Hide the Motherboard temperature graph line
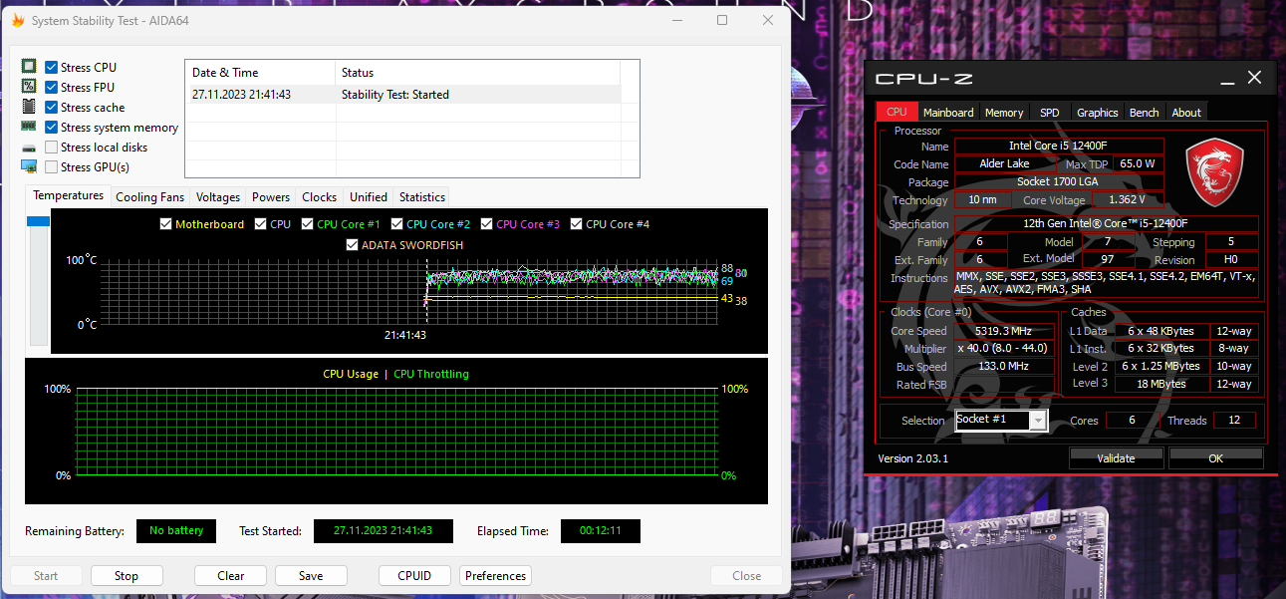 (x=166, y=224)
